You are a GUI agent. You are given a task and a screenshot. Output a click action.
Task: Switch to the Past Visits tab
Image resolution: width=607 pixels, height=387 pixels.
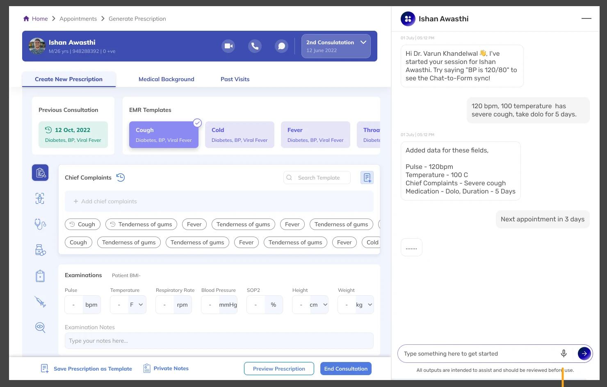pos(235,79)
